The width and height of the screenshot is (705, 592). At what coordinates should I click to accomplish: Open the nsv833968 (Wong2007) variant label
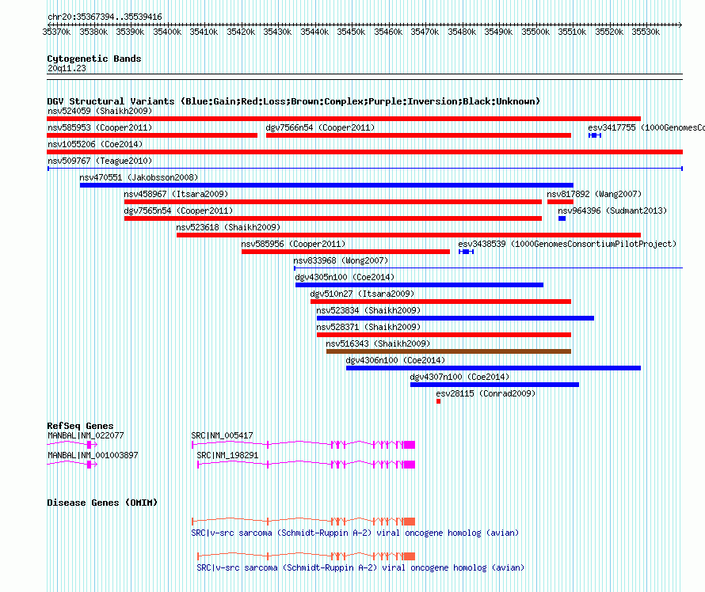click(341, 260)
